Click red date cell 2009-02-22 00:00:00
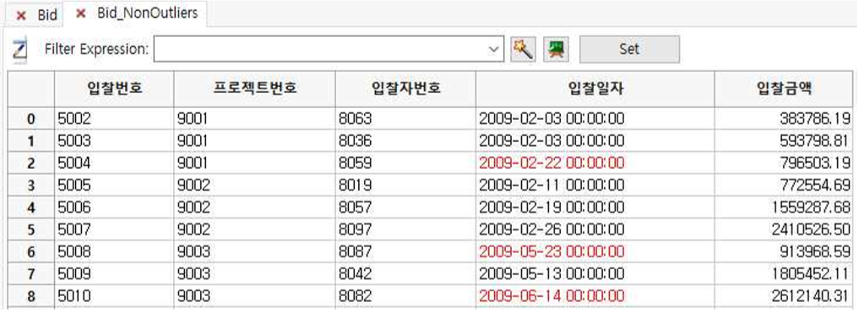Image resolution: width=859 pixels, height=313 pixels. coord(595,163)
